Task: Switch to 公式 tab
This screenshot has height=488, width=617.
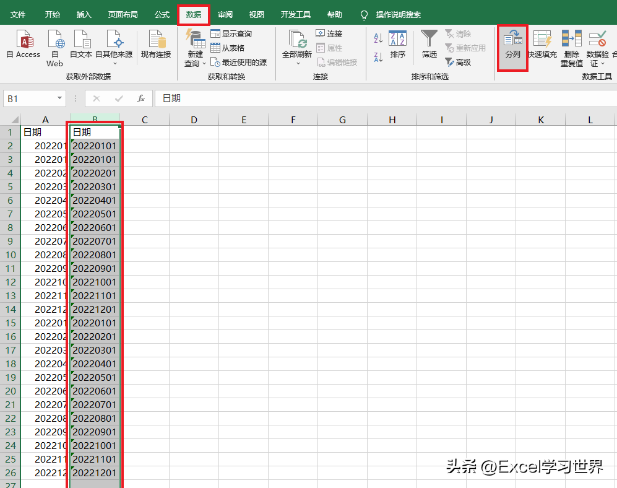Action: (x=162, y=15)
